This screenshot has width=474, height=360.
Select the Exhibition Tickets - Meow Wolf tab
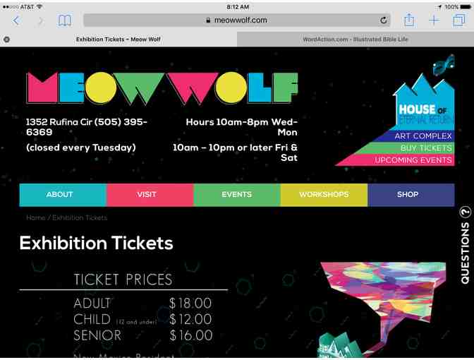[x=119, y=40]
